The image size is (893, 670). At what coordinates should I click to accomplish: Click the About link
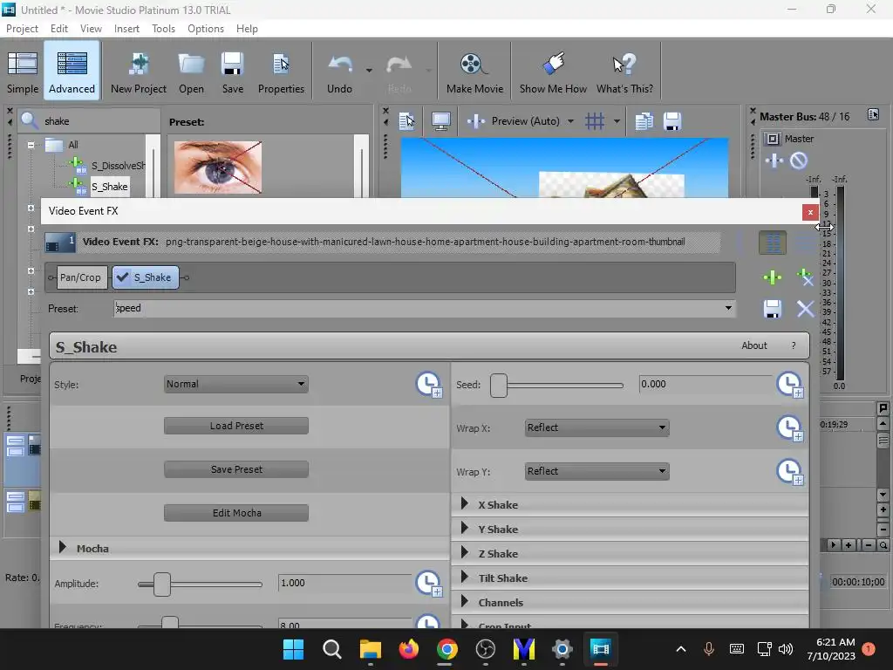(754, 345)
